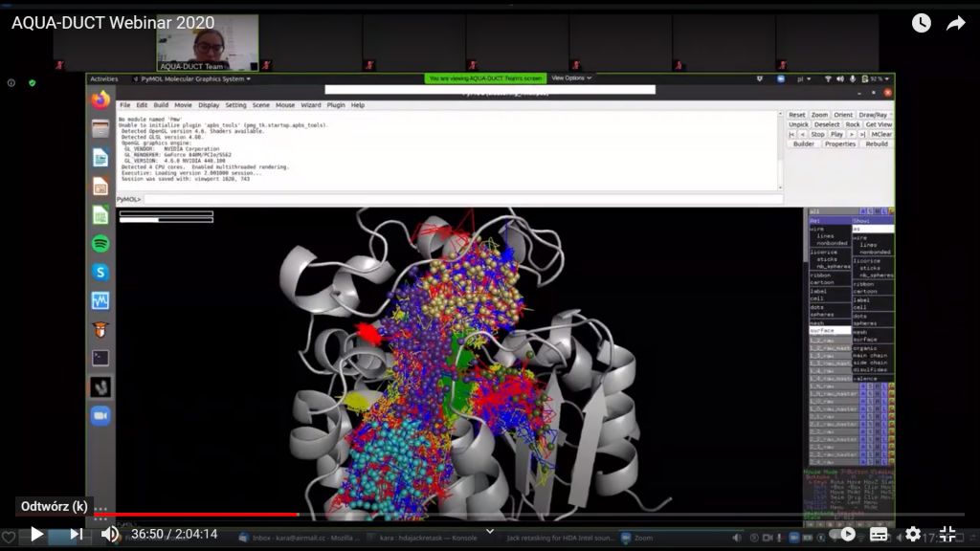Skip to the next video
This screenshot has height=551, width=980.
coord(77,534)
